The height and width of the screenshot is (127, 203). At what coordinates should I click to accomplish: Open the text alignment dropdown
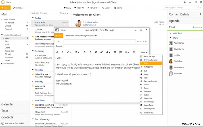127,52
